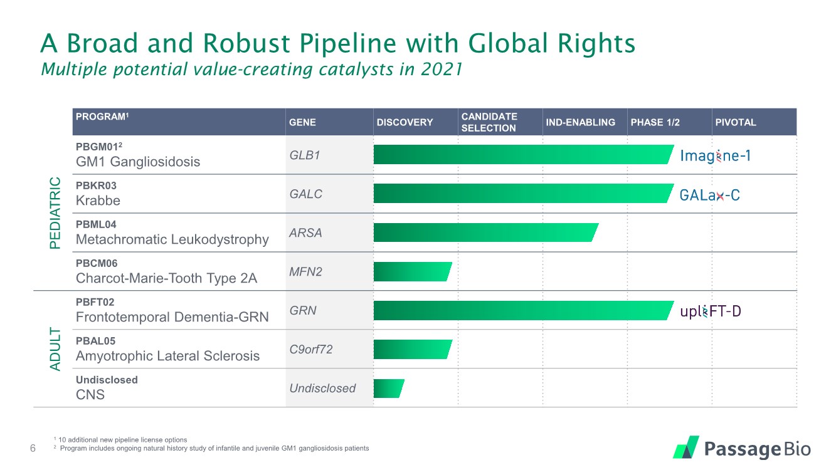
Task: Click the slide title about Global Rights
Action: click(338, 43)
